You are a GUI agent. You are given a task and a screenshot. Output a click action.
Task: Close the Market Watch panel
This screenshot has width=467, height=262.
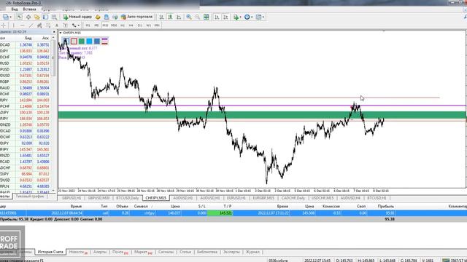point(54,31)
